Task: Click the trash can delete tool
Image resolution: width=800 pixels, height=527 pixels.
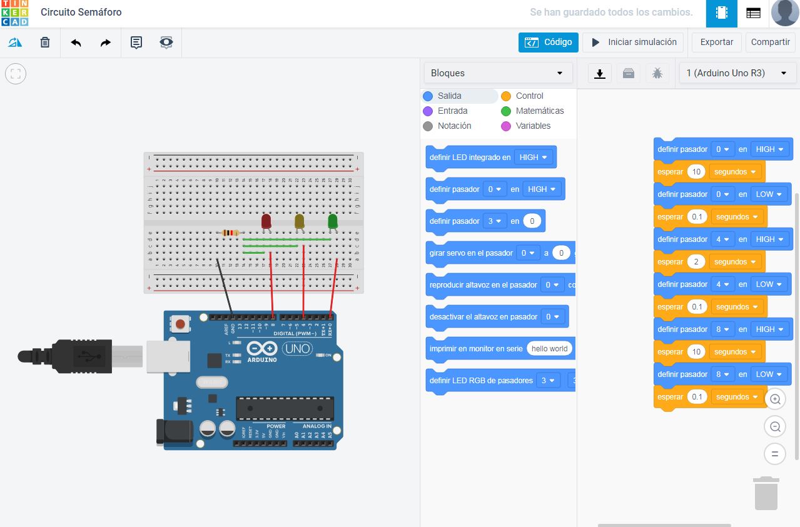Action: coord(44,42)
